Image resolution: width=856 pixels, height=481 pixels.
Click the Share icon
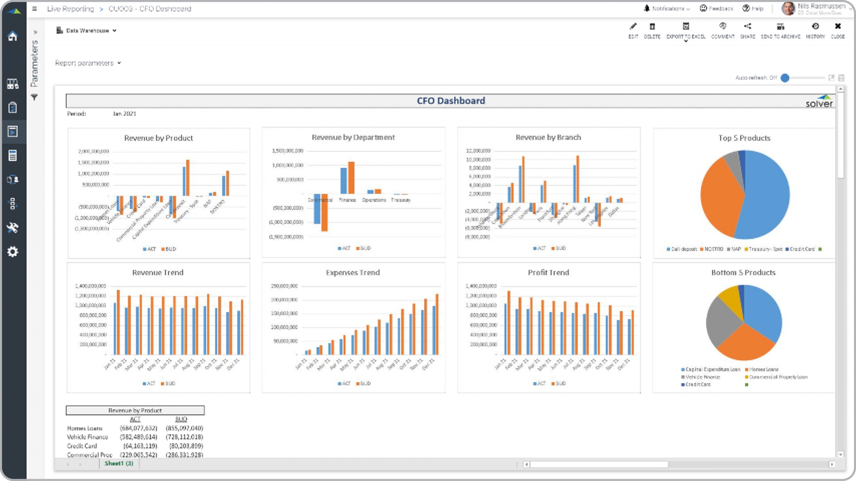click(747, 27)
